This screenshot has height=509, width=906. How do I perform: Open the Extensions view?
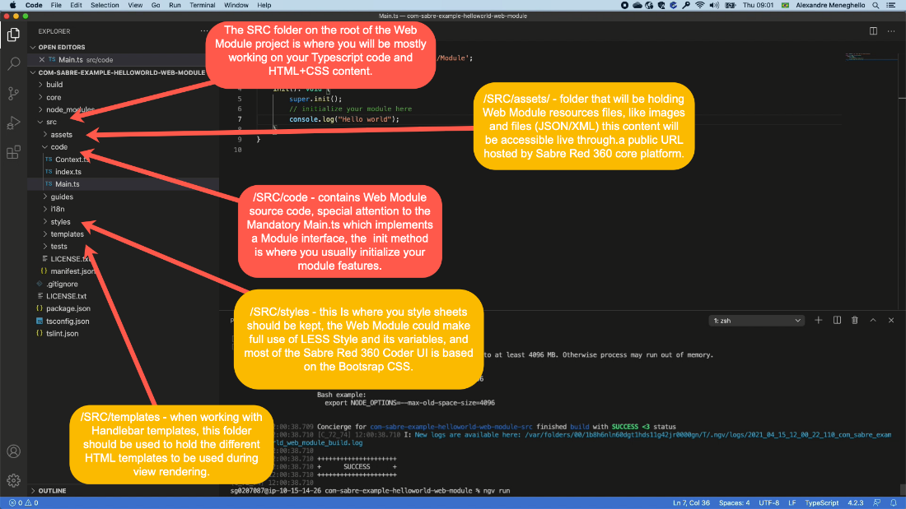(13, 152)
